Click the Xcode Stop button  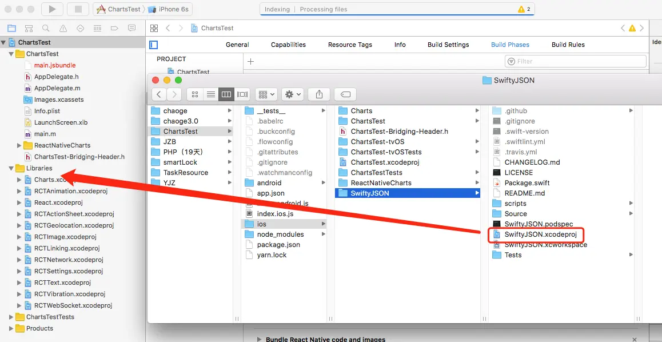click(78, 9)
